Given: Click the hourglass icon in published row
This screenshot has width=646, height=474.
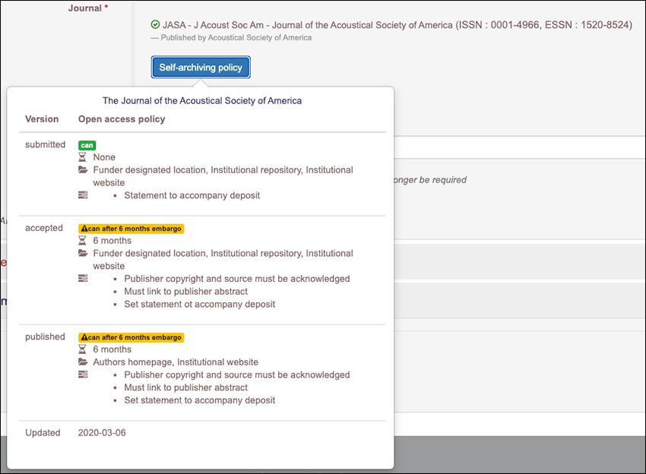Looking at the screenshot, I should click(x=82, y=349).
